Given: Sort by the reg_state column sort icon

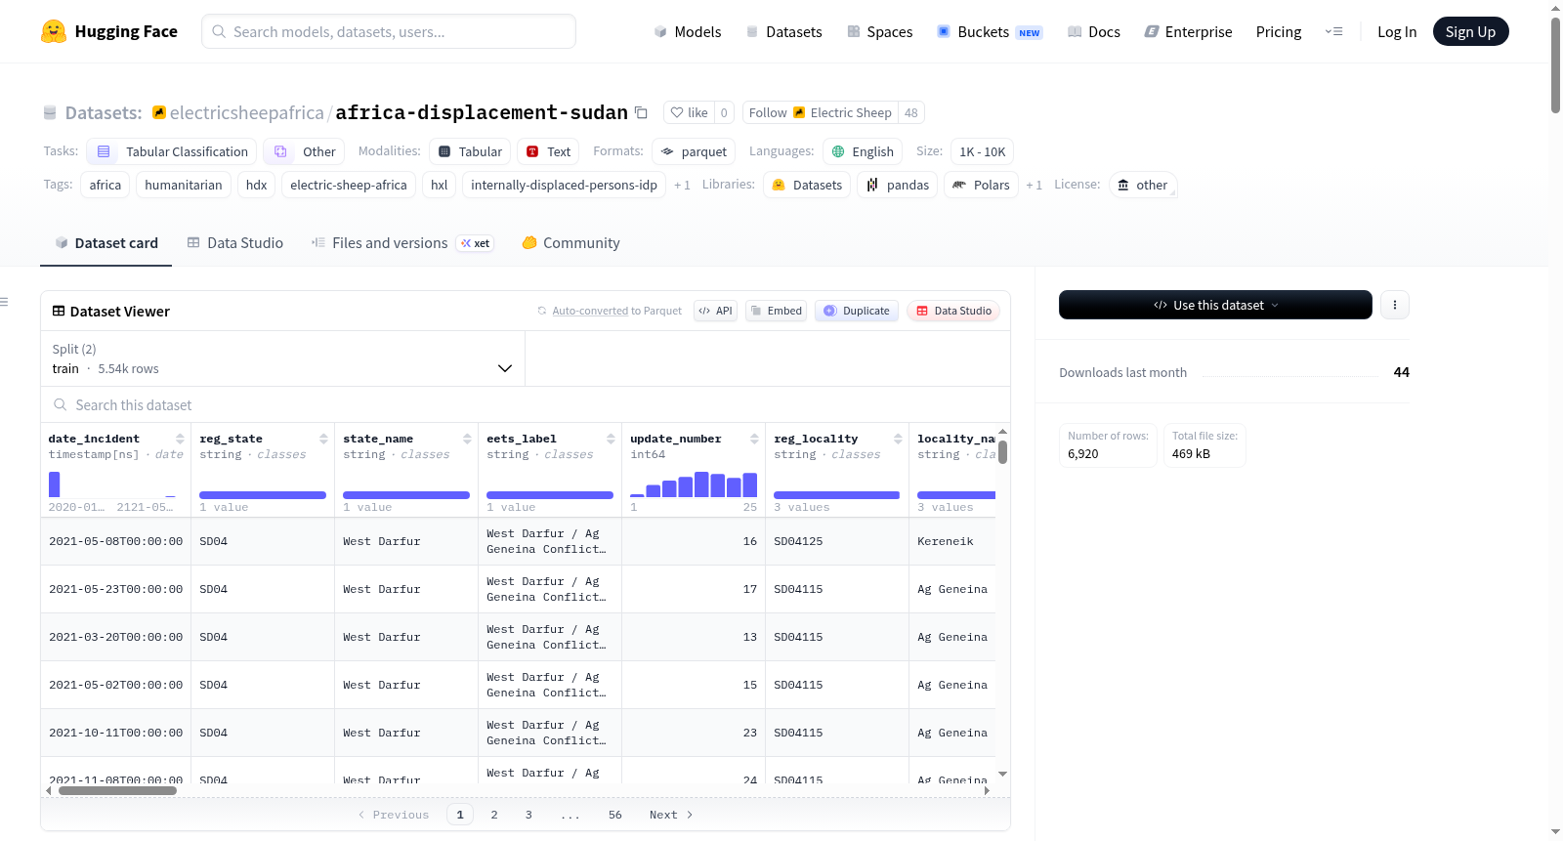Looking at the screenshot, I should pyautogui.click(x=323, y=439).
